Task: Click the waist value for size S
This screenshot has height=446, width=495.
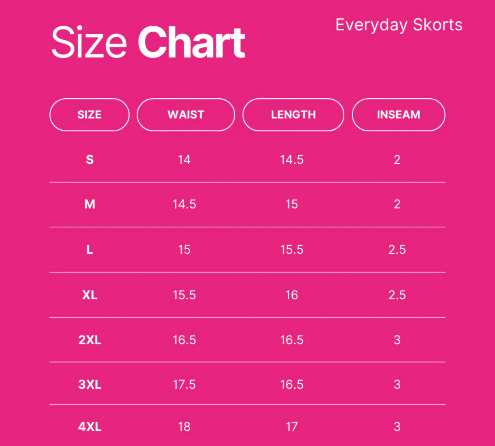Action: coord(184,159)
